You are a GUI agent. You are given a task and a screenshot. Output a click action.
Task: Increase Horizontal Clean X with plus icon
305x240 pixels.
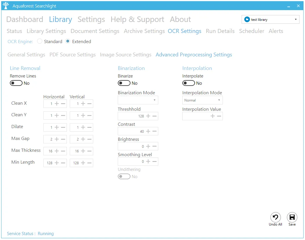[57, 104]
